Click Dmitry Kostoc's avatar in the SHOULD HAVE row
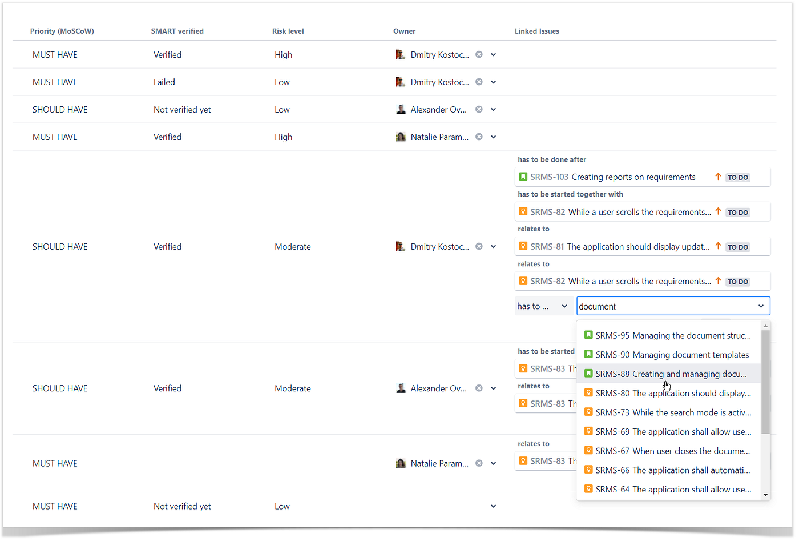Viewport: 799px width, 541px height. [x=399, y=246]
